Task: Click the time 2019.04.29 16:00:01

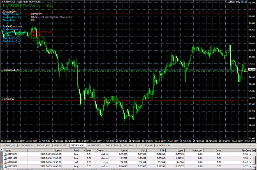Action: pos(51,166)
